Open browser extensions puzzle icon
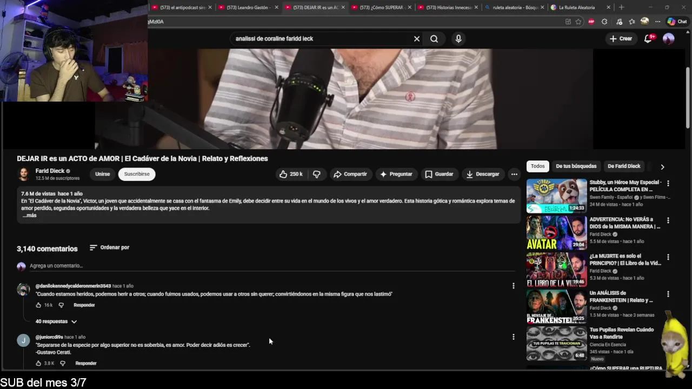This screenshot has width=692, height=389. point(604,22)
